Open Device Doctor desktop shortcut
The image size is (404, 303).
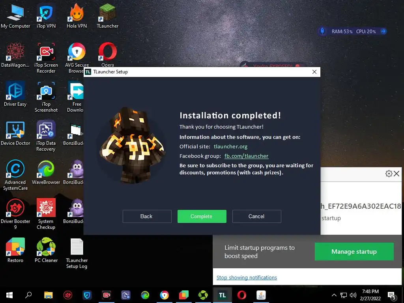(15, 133)
